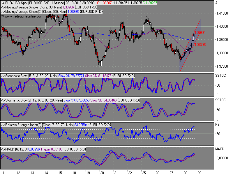The image size is (233, 175).
Task: Click the Slow %D 81,18478 value
Action: point(98,76)
